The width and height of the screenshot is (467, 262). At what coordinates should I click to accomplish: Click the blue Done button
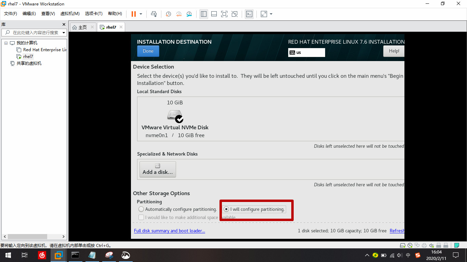(x=148, y=51)
